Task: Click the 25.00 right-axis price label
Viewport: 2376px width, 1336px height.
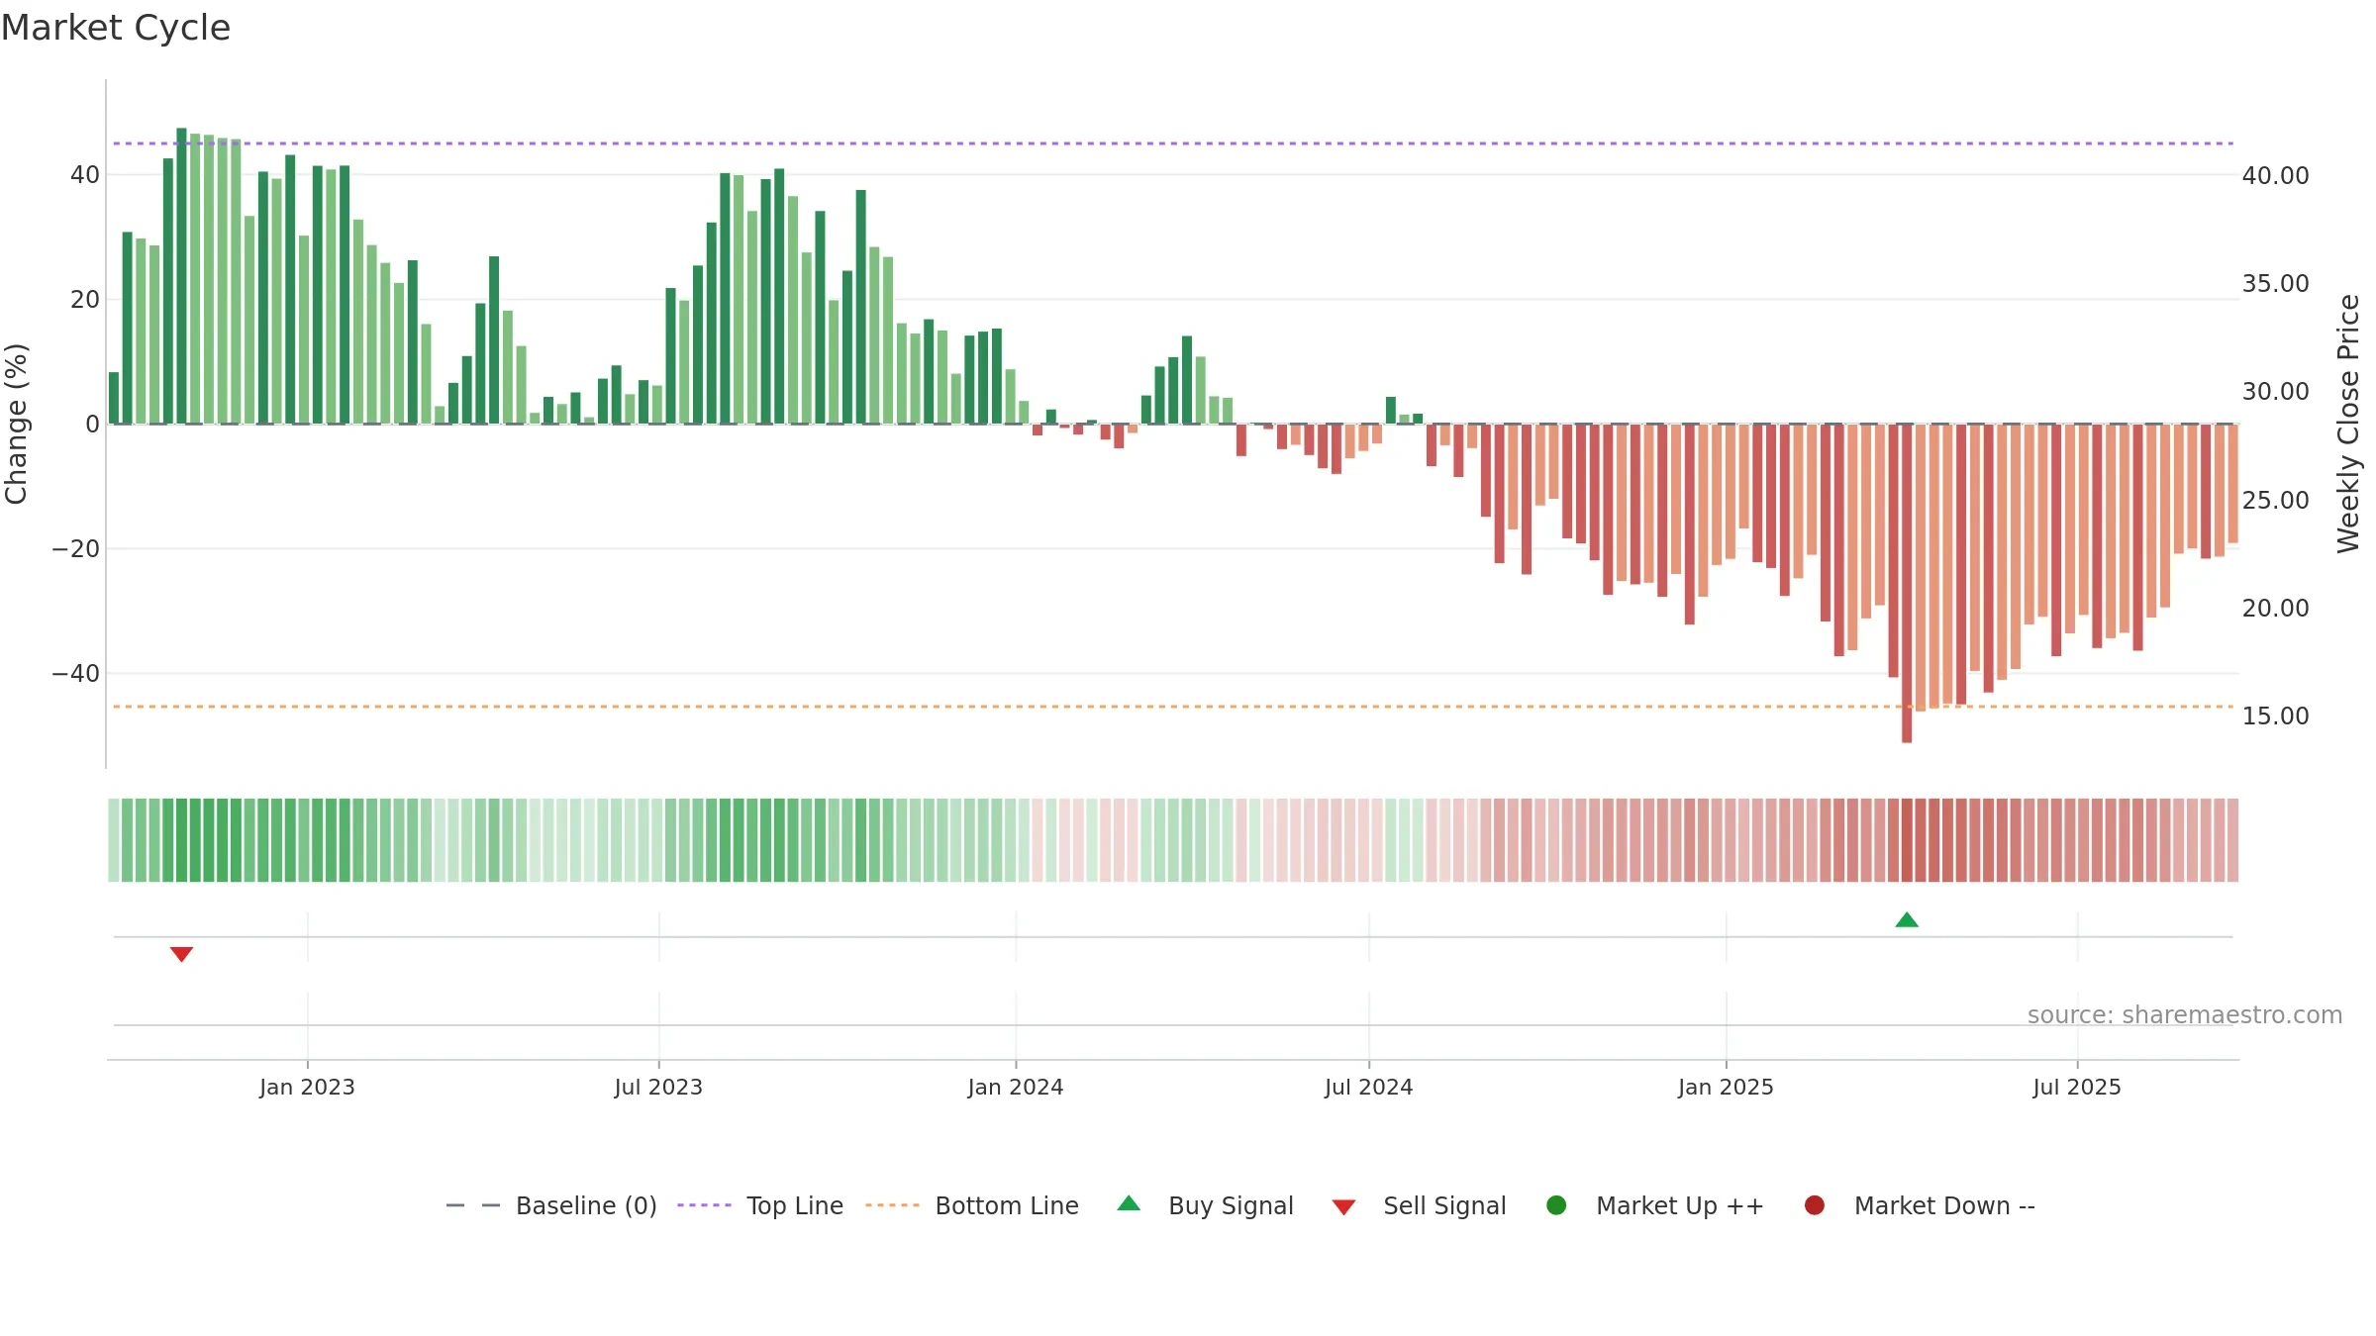Action: tap(2275, 500)
